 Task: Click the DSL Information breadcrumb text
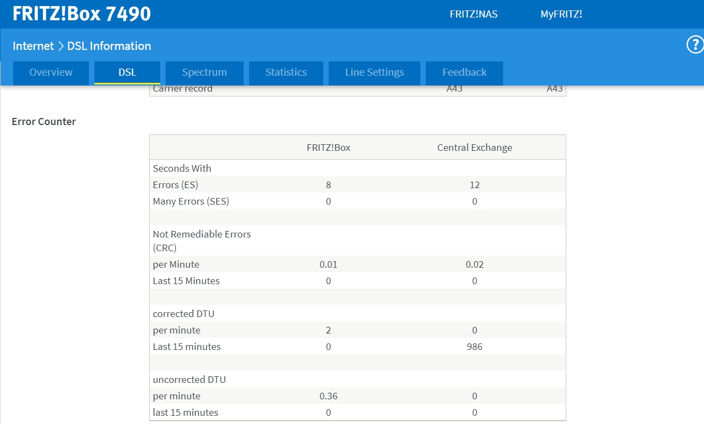(109, 46)
